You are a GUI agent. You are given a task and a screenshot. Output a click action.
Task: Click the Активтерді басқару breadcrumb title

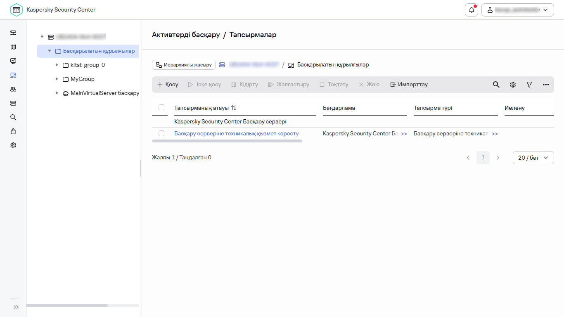tap(186, 35)
